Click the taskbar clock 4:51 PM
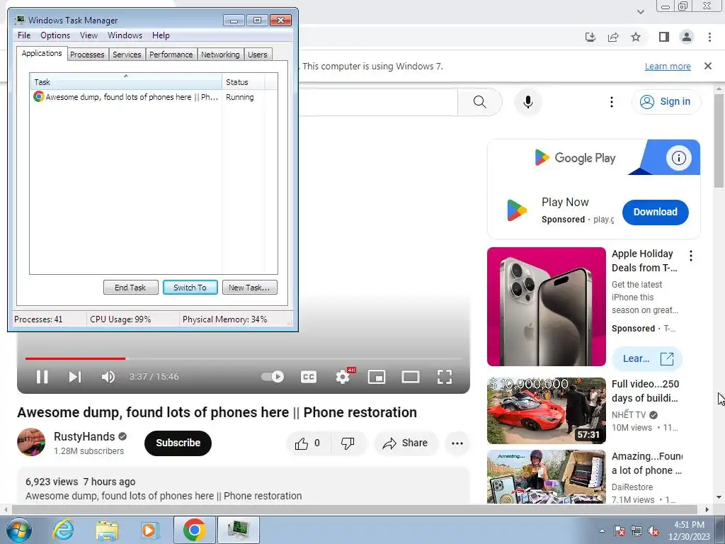 pos(689,530)
